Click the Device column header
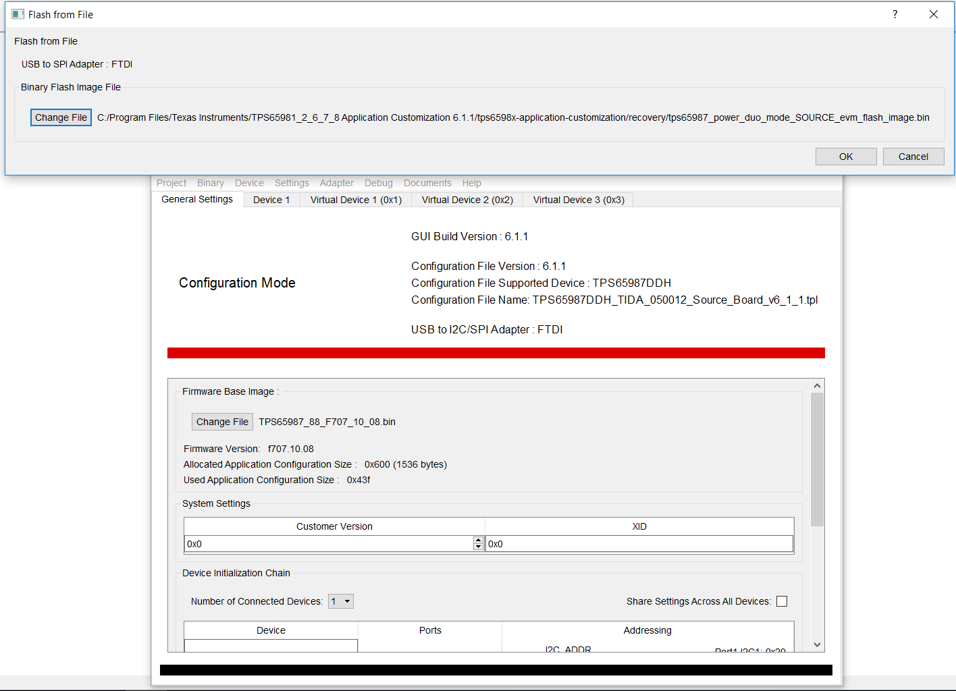 coord(271,630)
